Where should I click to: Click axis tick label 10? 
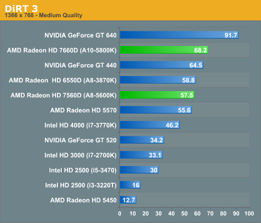(x=133, y=214)
